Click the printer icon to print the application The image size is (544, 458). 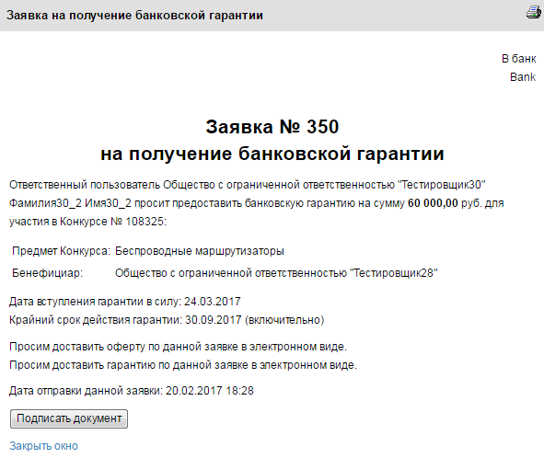(534, 12)
